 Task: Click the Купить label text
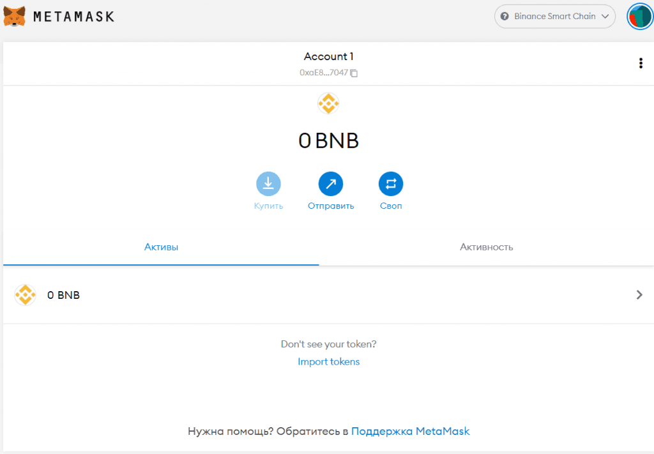pyautogui.click(x=268, y=206)
